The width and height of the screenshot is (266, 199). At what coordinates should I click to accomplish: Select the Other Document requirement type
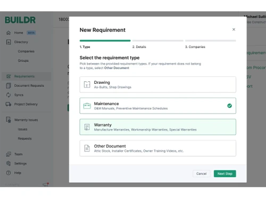tap(158, 148)
